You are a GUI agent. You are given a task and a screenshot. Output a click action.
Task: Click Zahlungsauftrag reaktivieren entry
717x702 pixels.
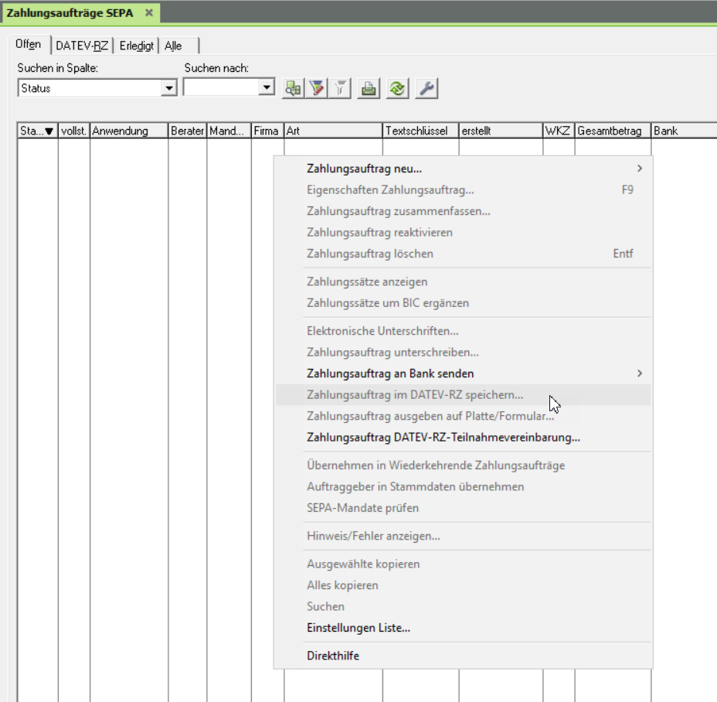tap(464, 232)
